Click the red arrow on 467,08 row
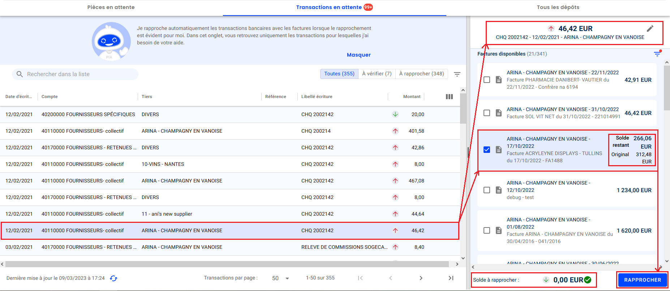 pyautogui.click(x=395, y=181)
